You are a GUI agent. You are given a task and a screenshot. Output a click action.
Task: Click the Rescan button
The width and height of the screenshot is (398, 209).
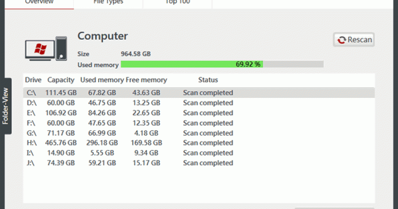tap(354, 40)
